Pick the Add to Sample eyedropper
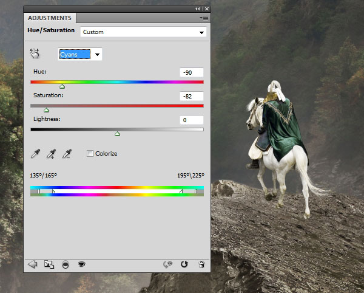364x293 pixels. click(x=51, y=154)
